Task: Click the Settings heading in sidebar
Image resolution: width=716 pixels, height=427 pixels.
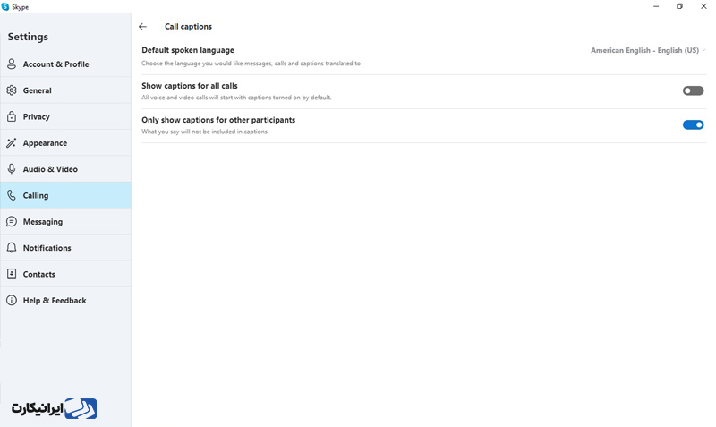Action: click(x=28, y=37)
